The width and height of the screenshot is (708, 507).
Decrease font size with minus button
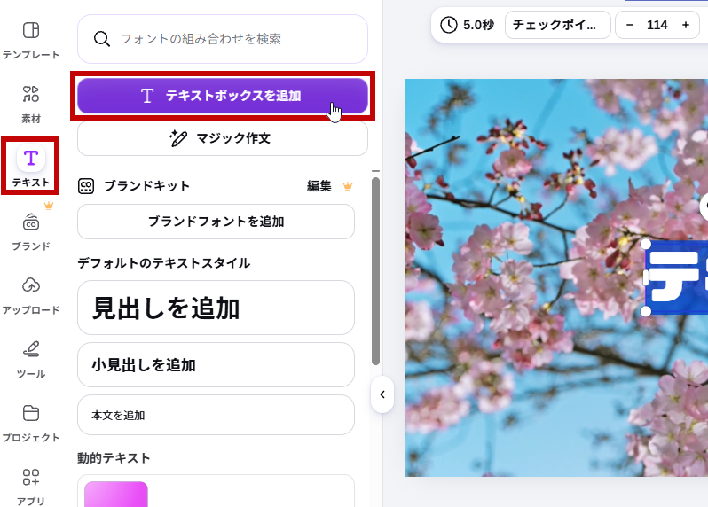630,25
